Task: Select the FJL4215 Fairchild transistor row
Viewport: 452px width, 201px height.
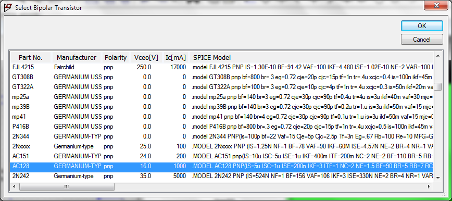Action: coord(221,67)
